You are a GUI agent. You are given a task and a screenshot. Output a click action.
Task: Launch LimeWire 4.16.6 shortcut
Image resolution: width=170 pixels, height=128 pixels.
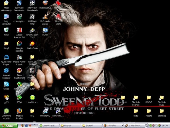[6, 114]
